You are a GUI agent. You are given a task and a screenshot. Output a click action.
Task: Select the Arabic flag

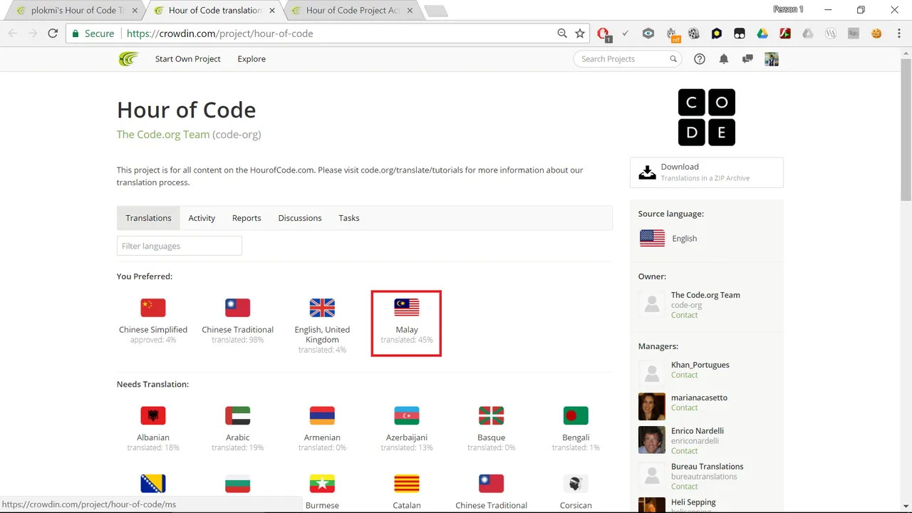click(238, 415)
